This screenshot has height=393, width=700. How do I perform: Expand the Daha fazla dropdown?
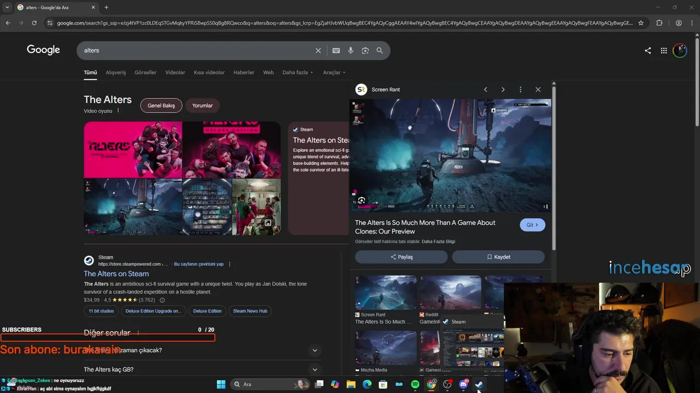[x=298, y=73]
